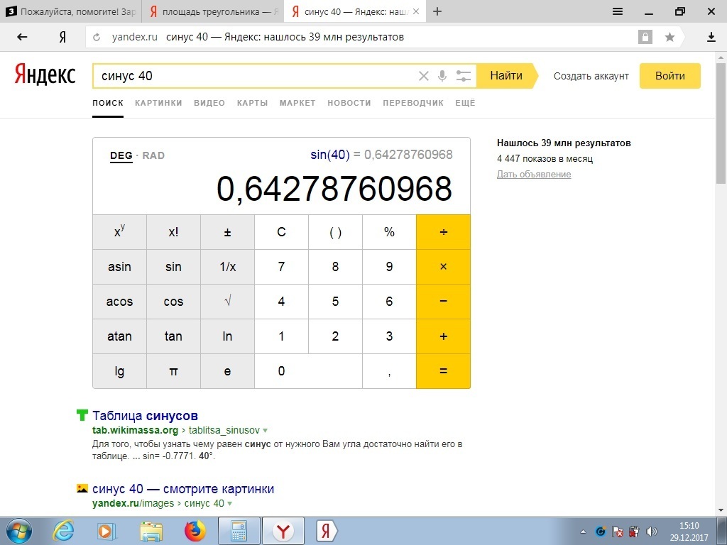This screenshot has height=545, width=727.
Task: Click the calculator π button
Action: pyautogui.click(x=173, y=371)
